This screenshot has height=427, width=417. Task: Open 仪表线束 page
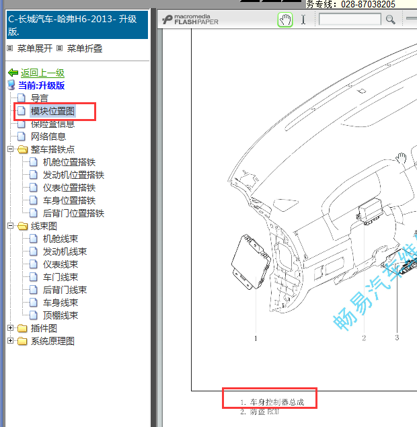pos(61,264)
